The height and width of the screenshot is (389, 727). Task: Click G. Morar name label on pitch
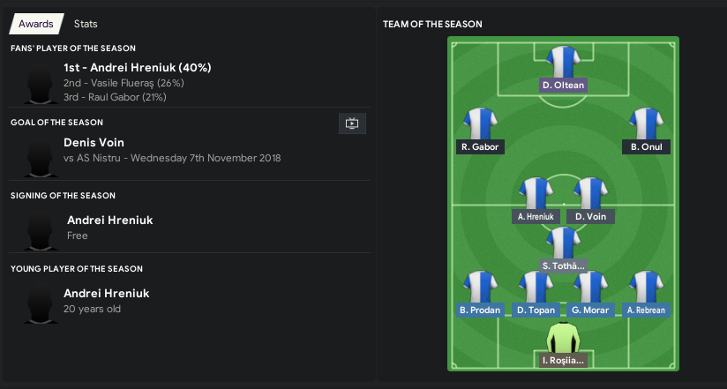(590, 310)
